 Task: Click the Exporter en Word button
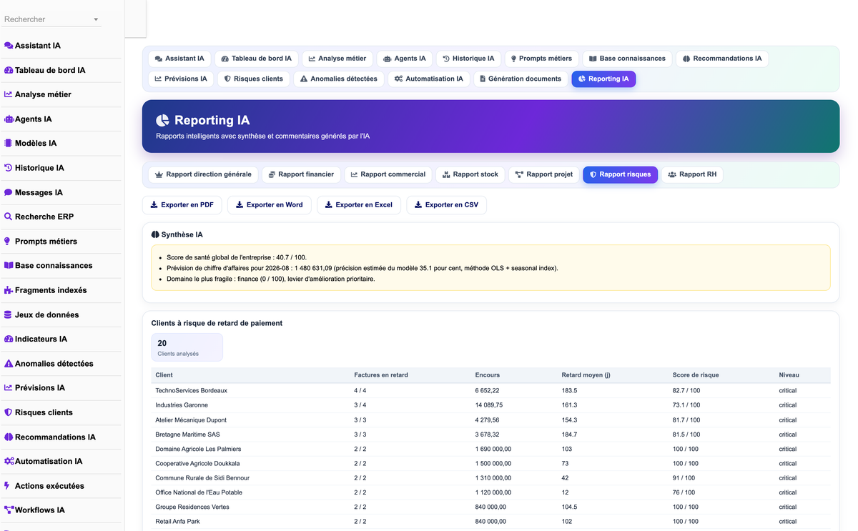(x=270, y=205)
